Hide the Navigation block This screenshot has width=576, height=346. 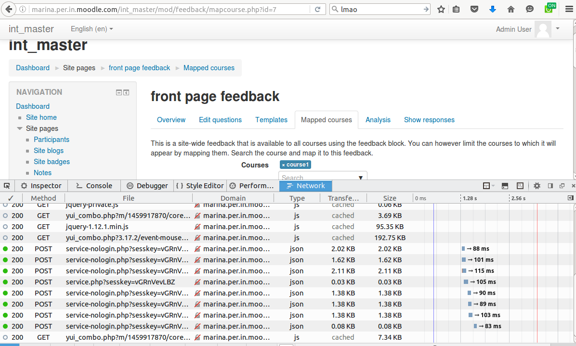(x=118, y=92)
